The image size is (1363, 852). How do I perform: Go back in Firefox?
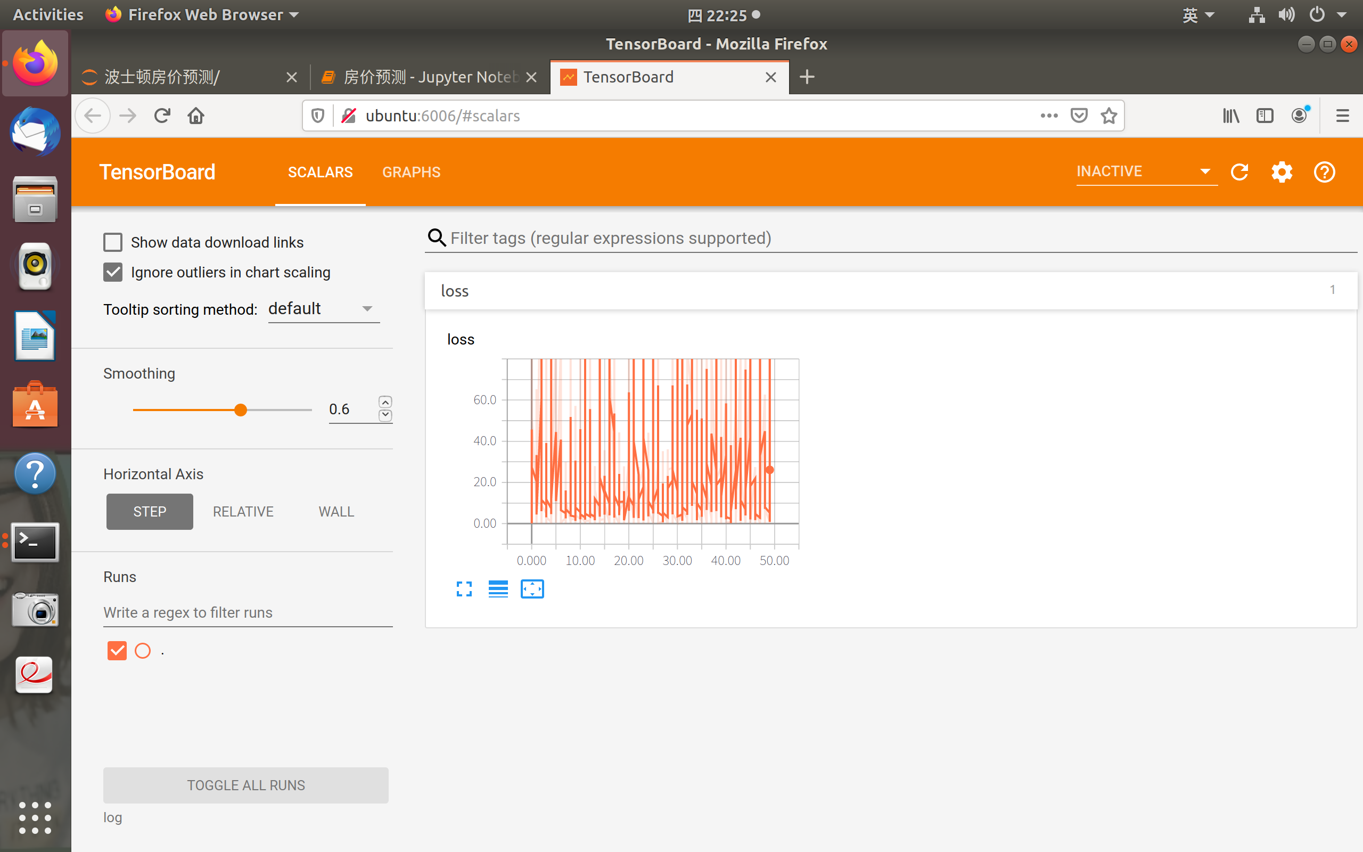[93, 116]
